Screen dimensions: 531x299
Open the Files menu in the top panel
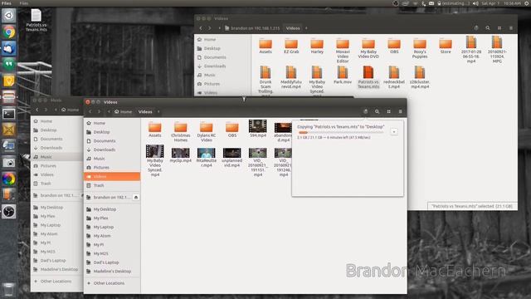(x=24, y=3)
